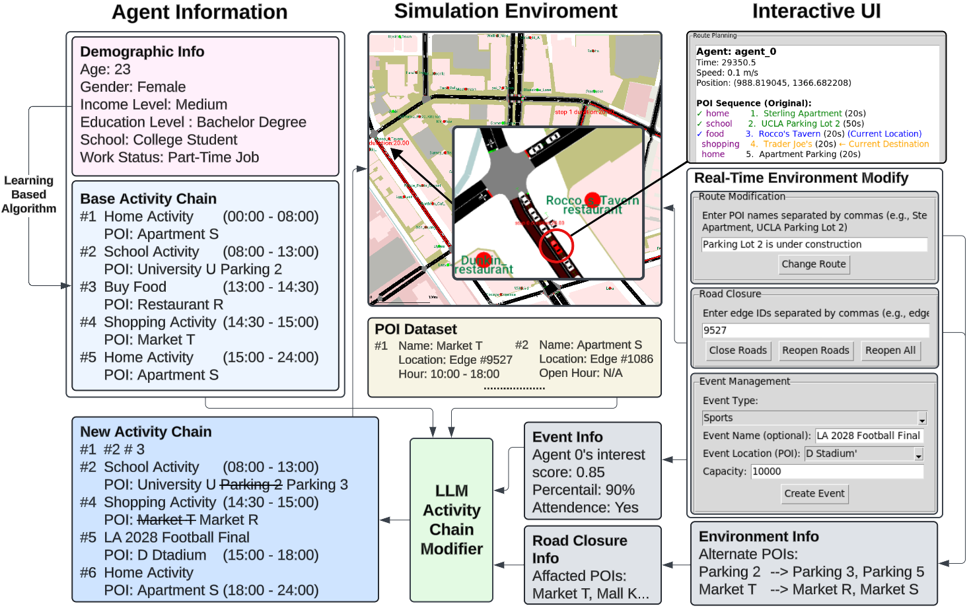The height and width of the screenshot is (610, 969).
Task: Focus the Route Modification POI names field
Action: point(814,244)
